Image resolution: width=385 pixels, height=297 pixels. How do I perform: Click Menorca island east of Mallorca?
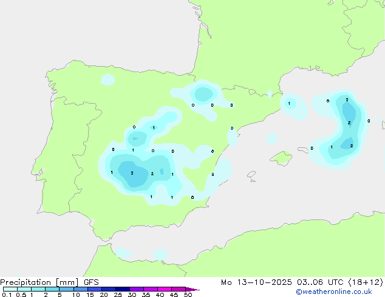[303, 150]
